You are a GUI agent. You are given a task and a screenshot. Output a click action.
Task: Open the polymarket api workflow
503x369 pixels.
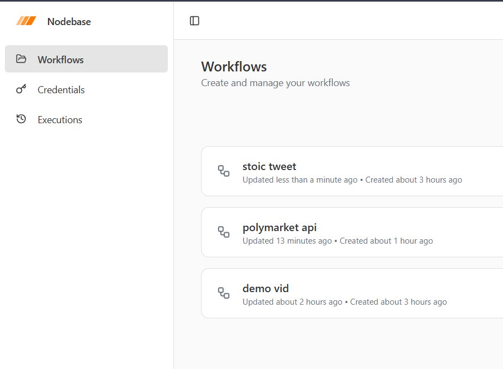[279, 227]
